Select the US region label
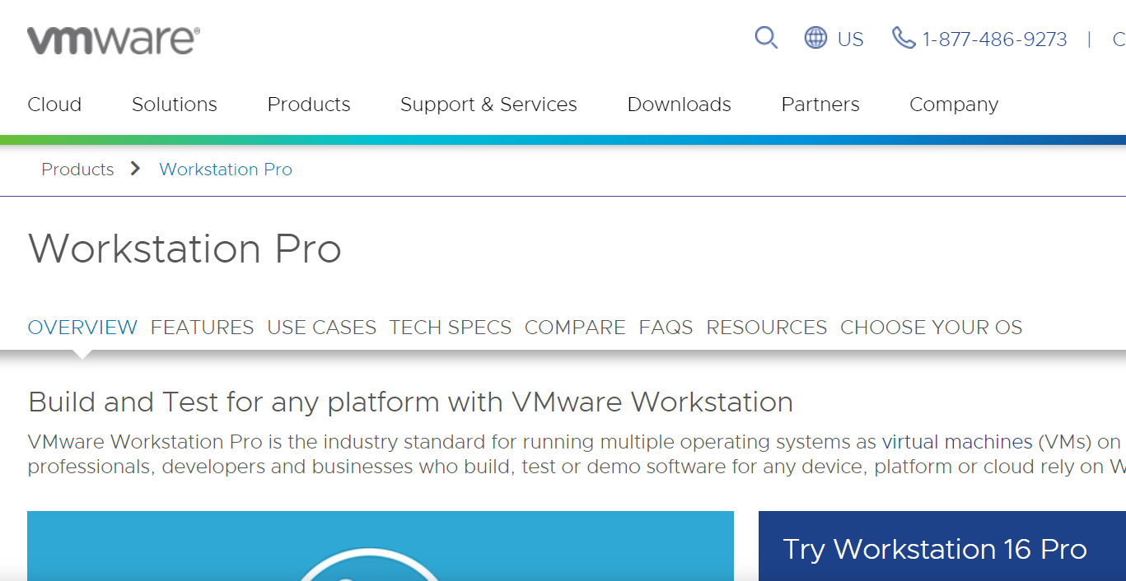This screenshot has height=581, width=1126. (850, 38)
